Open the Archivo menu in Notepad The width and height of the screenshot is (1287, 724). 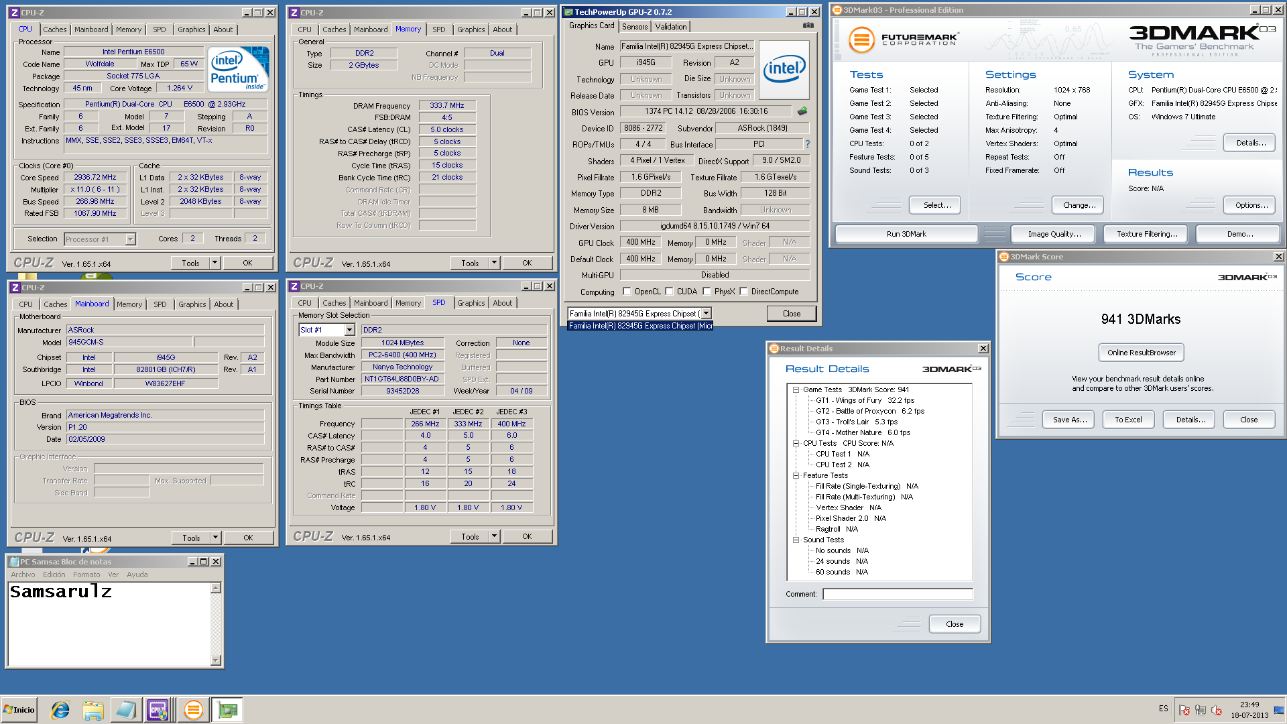click(23, 575)
